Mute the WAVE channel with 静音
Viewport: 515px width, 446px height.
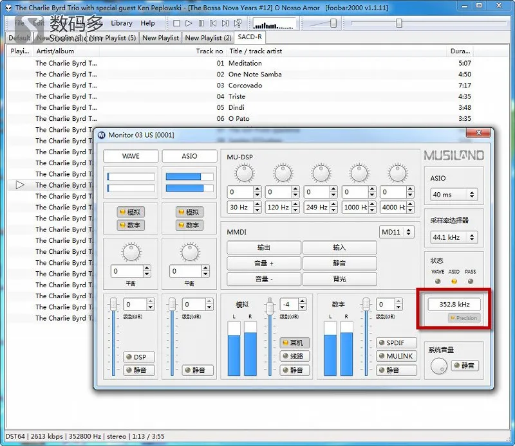[138, 370]
